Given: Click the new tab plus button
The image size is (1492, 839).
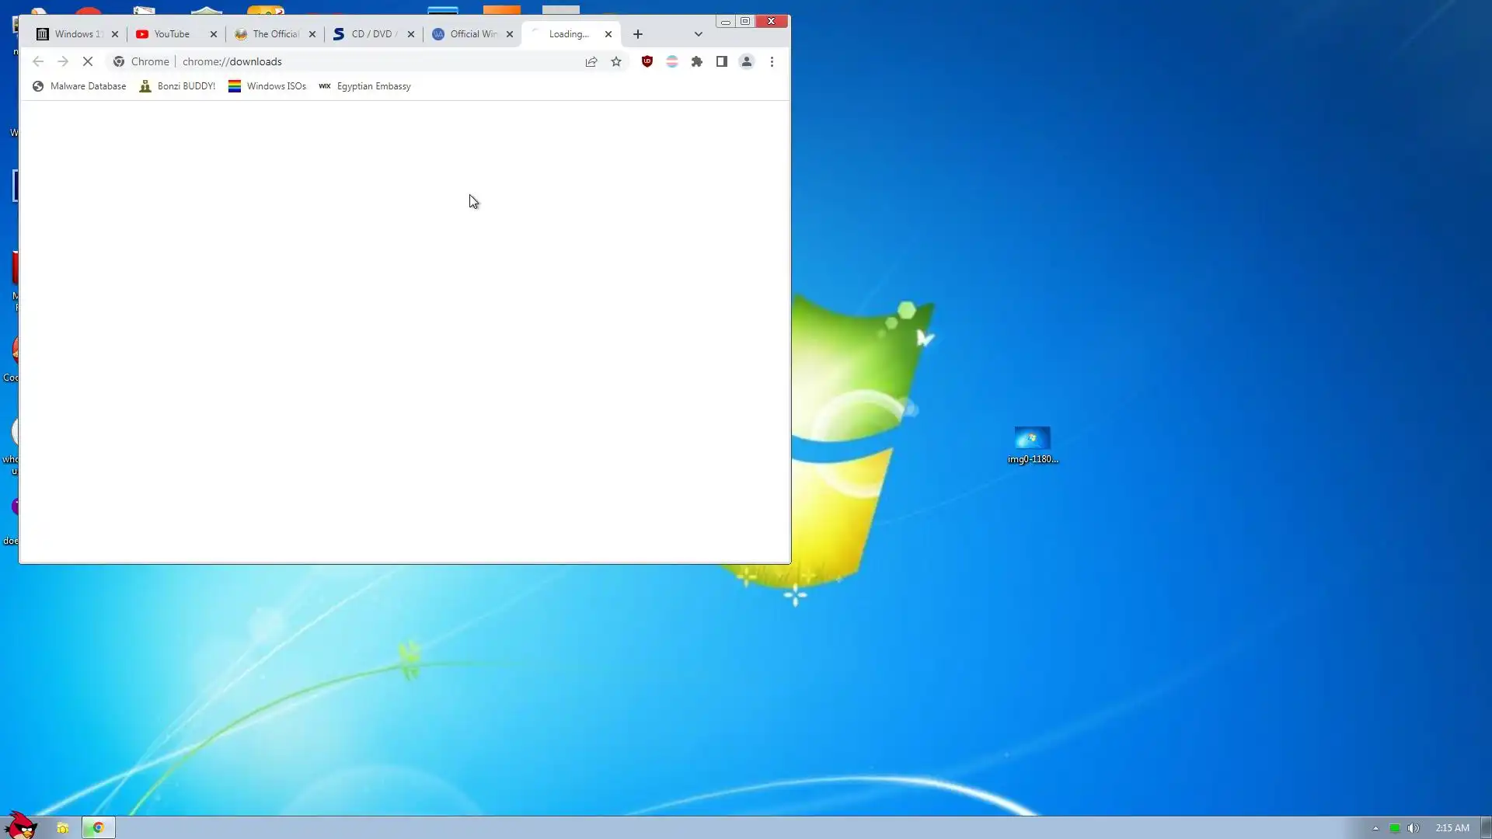Looking at the screenshot, I should [x=638, y=34].
